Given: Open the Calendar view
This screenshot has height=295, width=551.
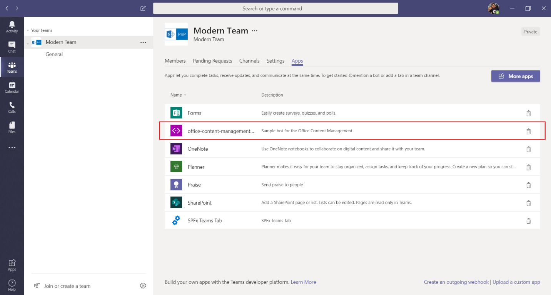Looking at the screenshot, I should [12, 87].
